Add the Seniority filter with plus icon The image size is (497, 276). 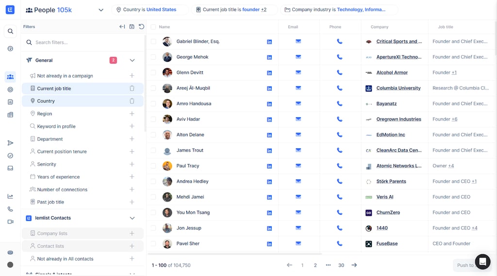coord(132,164)
